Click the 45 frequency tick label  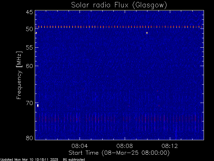click(29, 12)
